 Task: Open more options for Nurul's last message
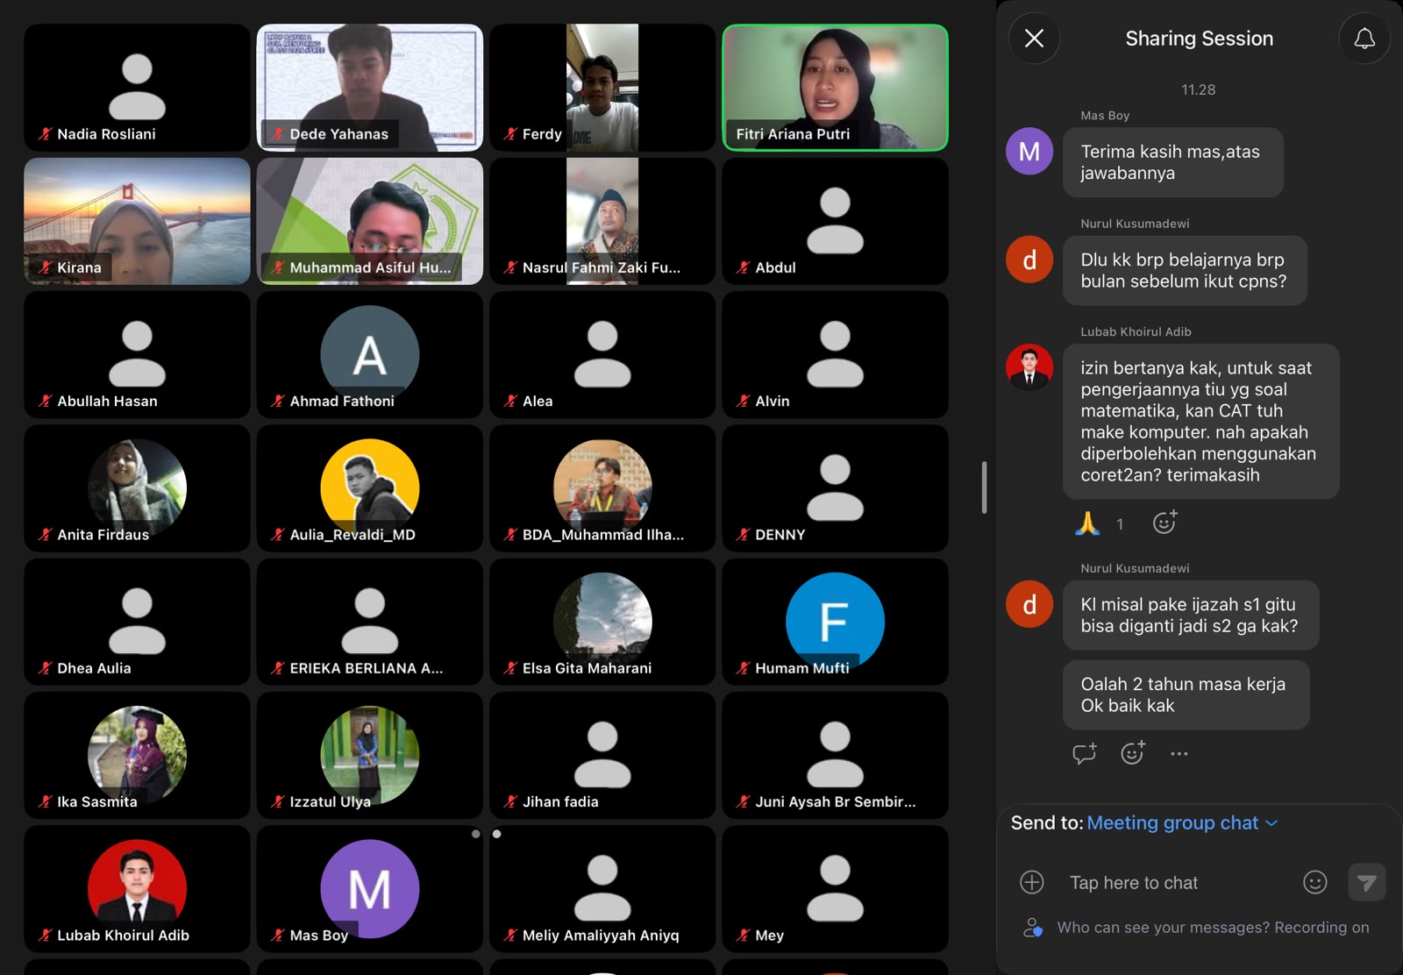[x=1179, y=753]
